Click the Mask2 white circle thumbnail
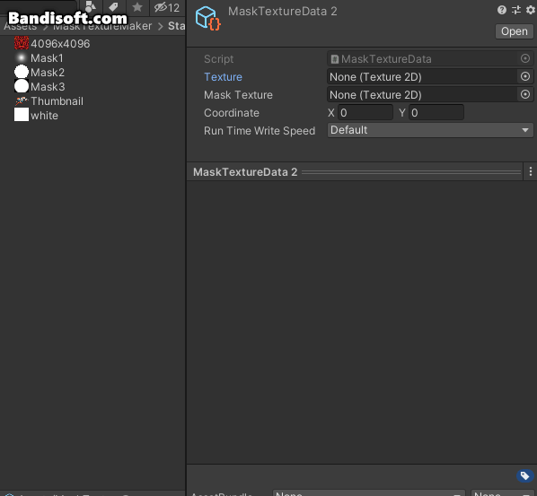The image size is (537, 496). pos(22,72)
